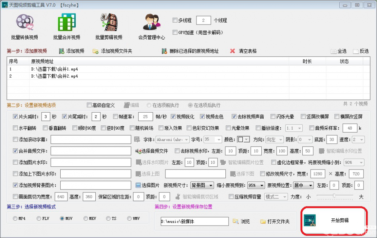
Task: Click the font picker icon beside 字体
Action: pos(137,140)
